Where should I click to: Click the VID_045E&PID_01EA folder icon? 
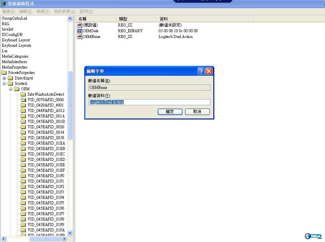click(23, 143)
